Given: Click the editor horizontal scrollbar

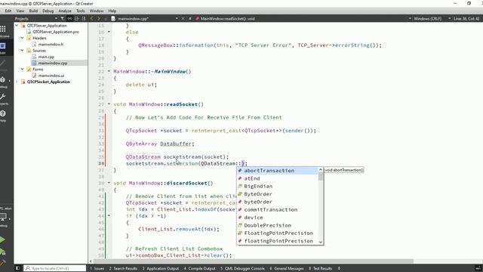Looking at the screenshot, I should tap(253, 261).
